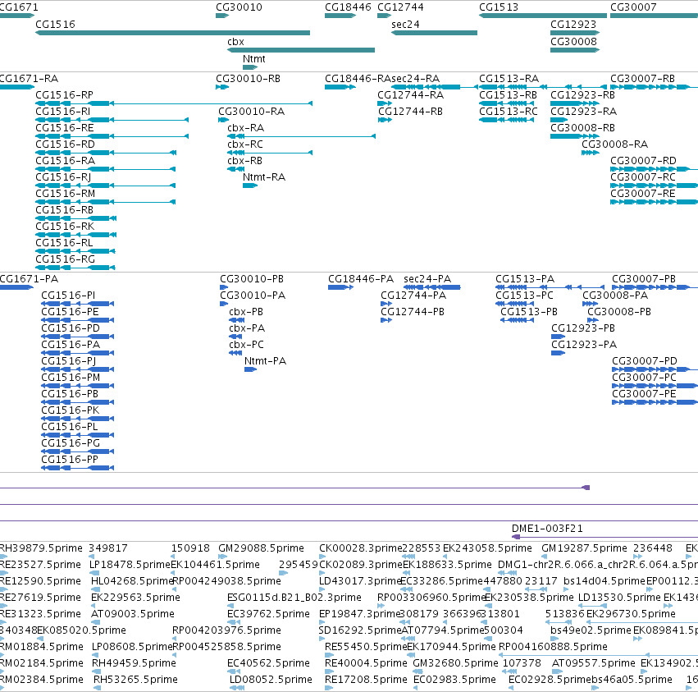Open protein CG18446-PA
The width and height of the screenshot is (698, 692).
(361, 279)
